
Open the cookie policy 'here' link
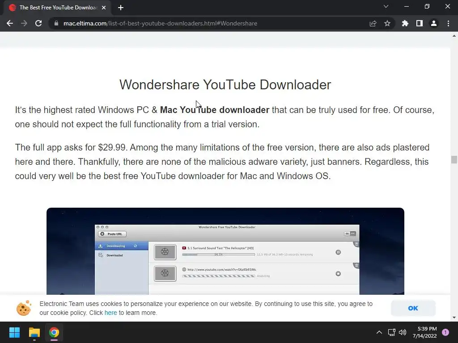pyautogui.click(x=111, y=313)
